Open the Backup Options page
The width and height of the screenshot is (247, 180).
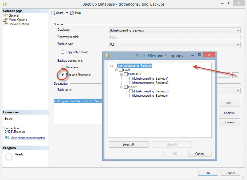[19, 24]
